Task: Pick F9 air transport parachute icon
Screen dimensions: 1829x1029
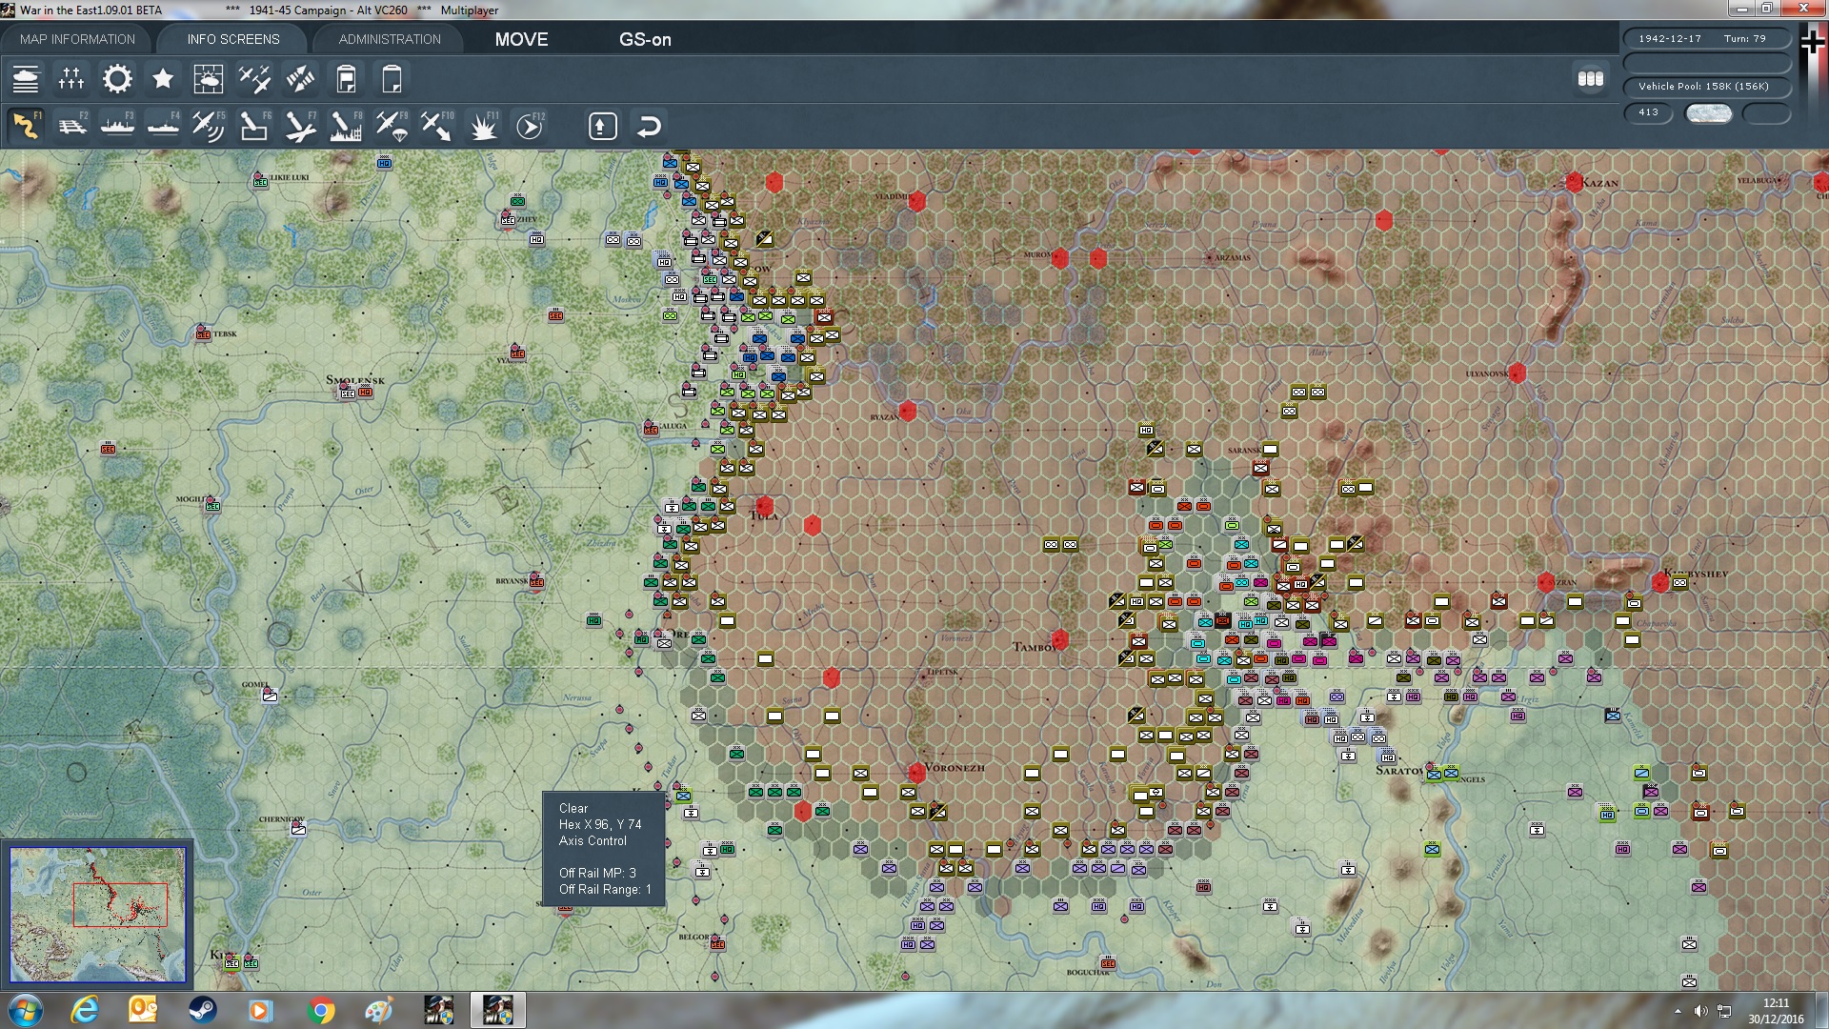Action: 392,126
